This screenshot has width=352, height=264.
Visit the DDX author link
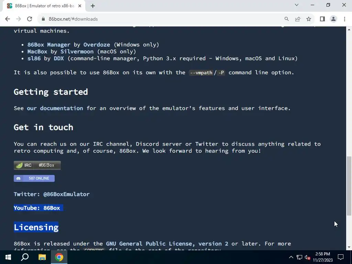[59, 58]
